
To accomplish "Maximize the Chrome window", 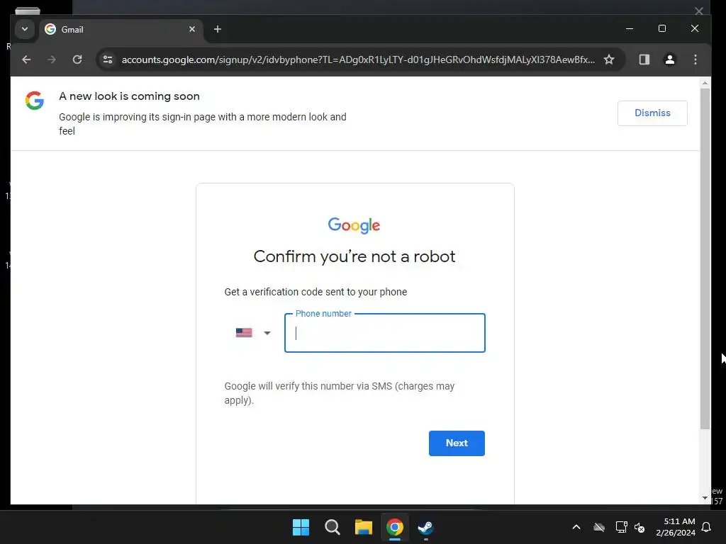I will [x=662, y=28].
